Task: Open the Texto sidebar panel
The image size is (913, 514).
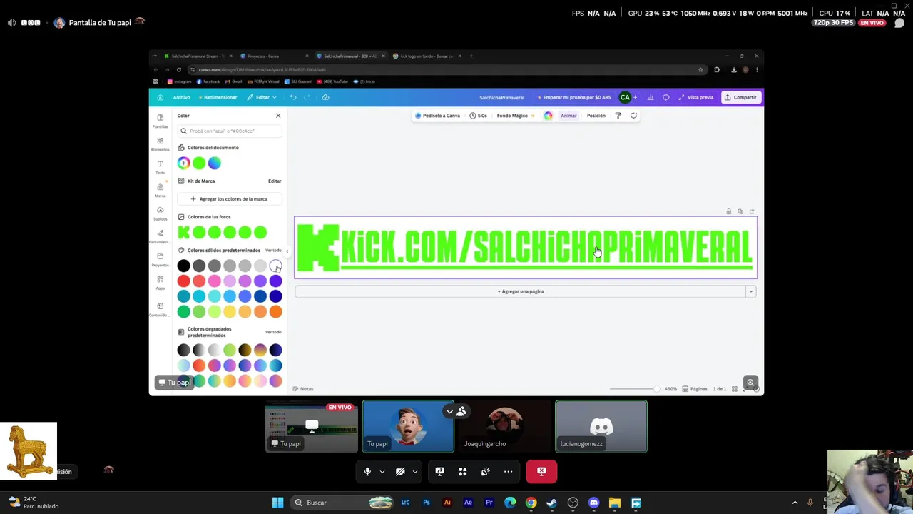Action: [160, 167]
